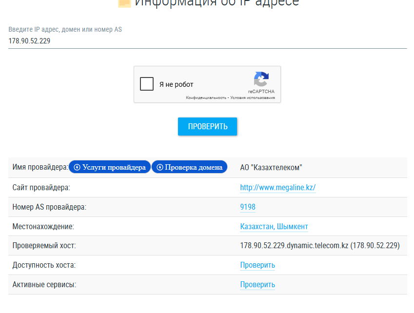Click the yellow document icon beside the heading
Image resolution: width=414 pixels, height=313 pixels.
[x=124, y=3]
